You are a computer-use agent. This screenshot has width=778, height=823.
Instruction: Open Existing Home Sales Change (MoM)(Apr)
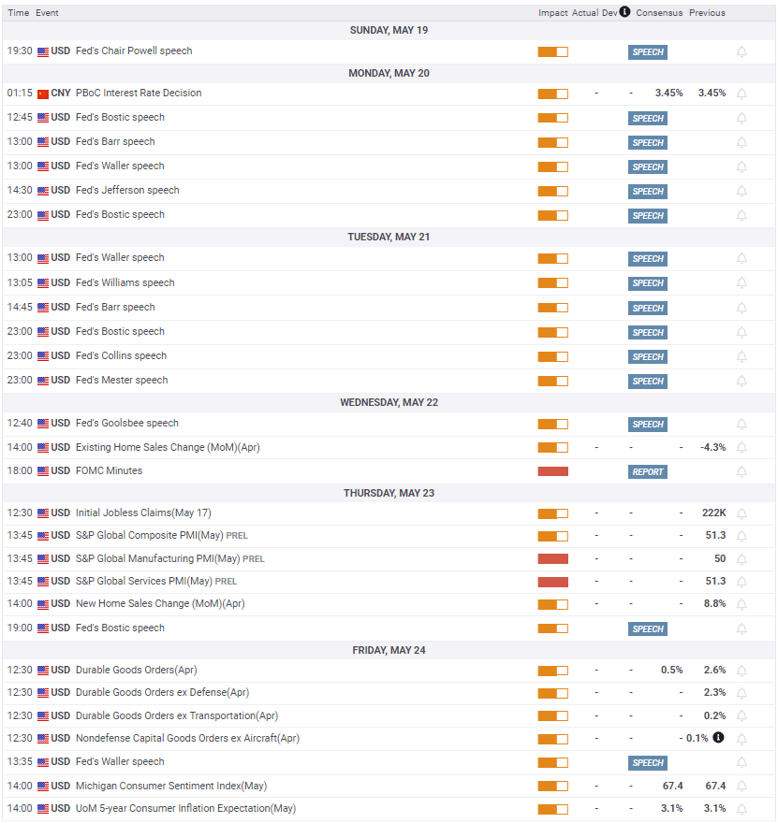pyautogui.click(x=168, y=447)
